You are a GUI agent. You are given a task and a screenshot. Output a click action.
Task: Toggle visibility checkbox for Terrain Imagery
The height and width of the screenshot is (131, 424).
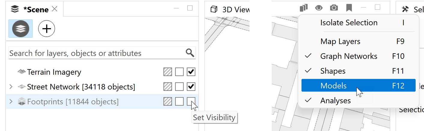tap(191, 72)
